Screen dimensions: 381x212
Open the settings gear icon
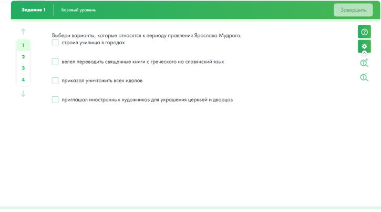(364, 46)
